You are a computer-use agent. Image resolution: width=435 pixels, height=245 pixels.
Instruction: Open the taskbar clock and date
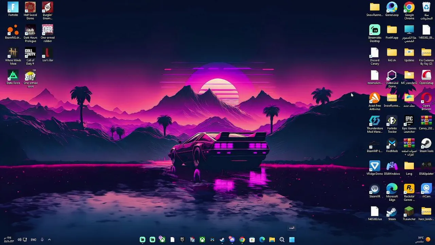(x=9, y=240)
